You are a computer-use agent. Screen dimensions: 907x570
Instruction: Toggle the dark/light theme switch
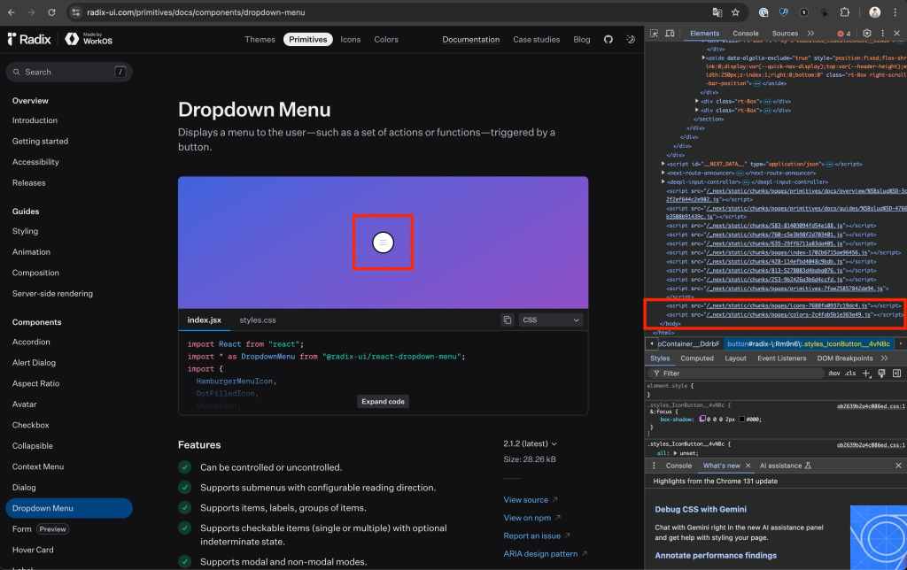click(630, 39)
